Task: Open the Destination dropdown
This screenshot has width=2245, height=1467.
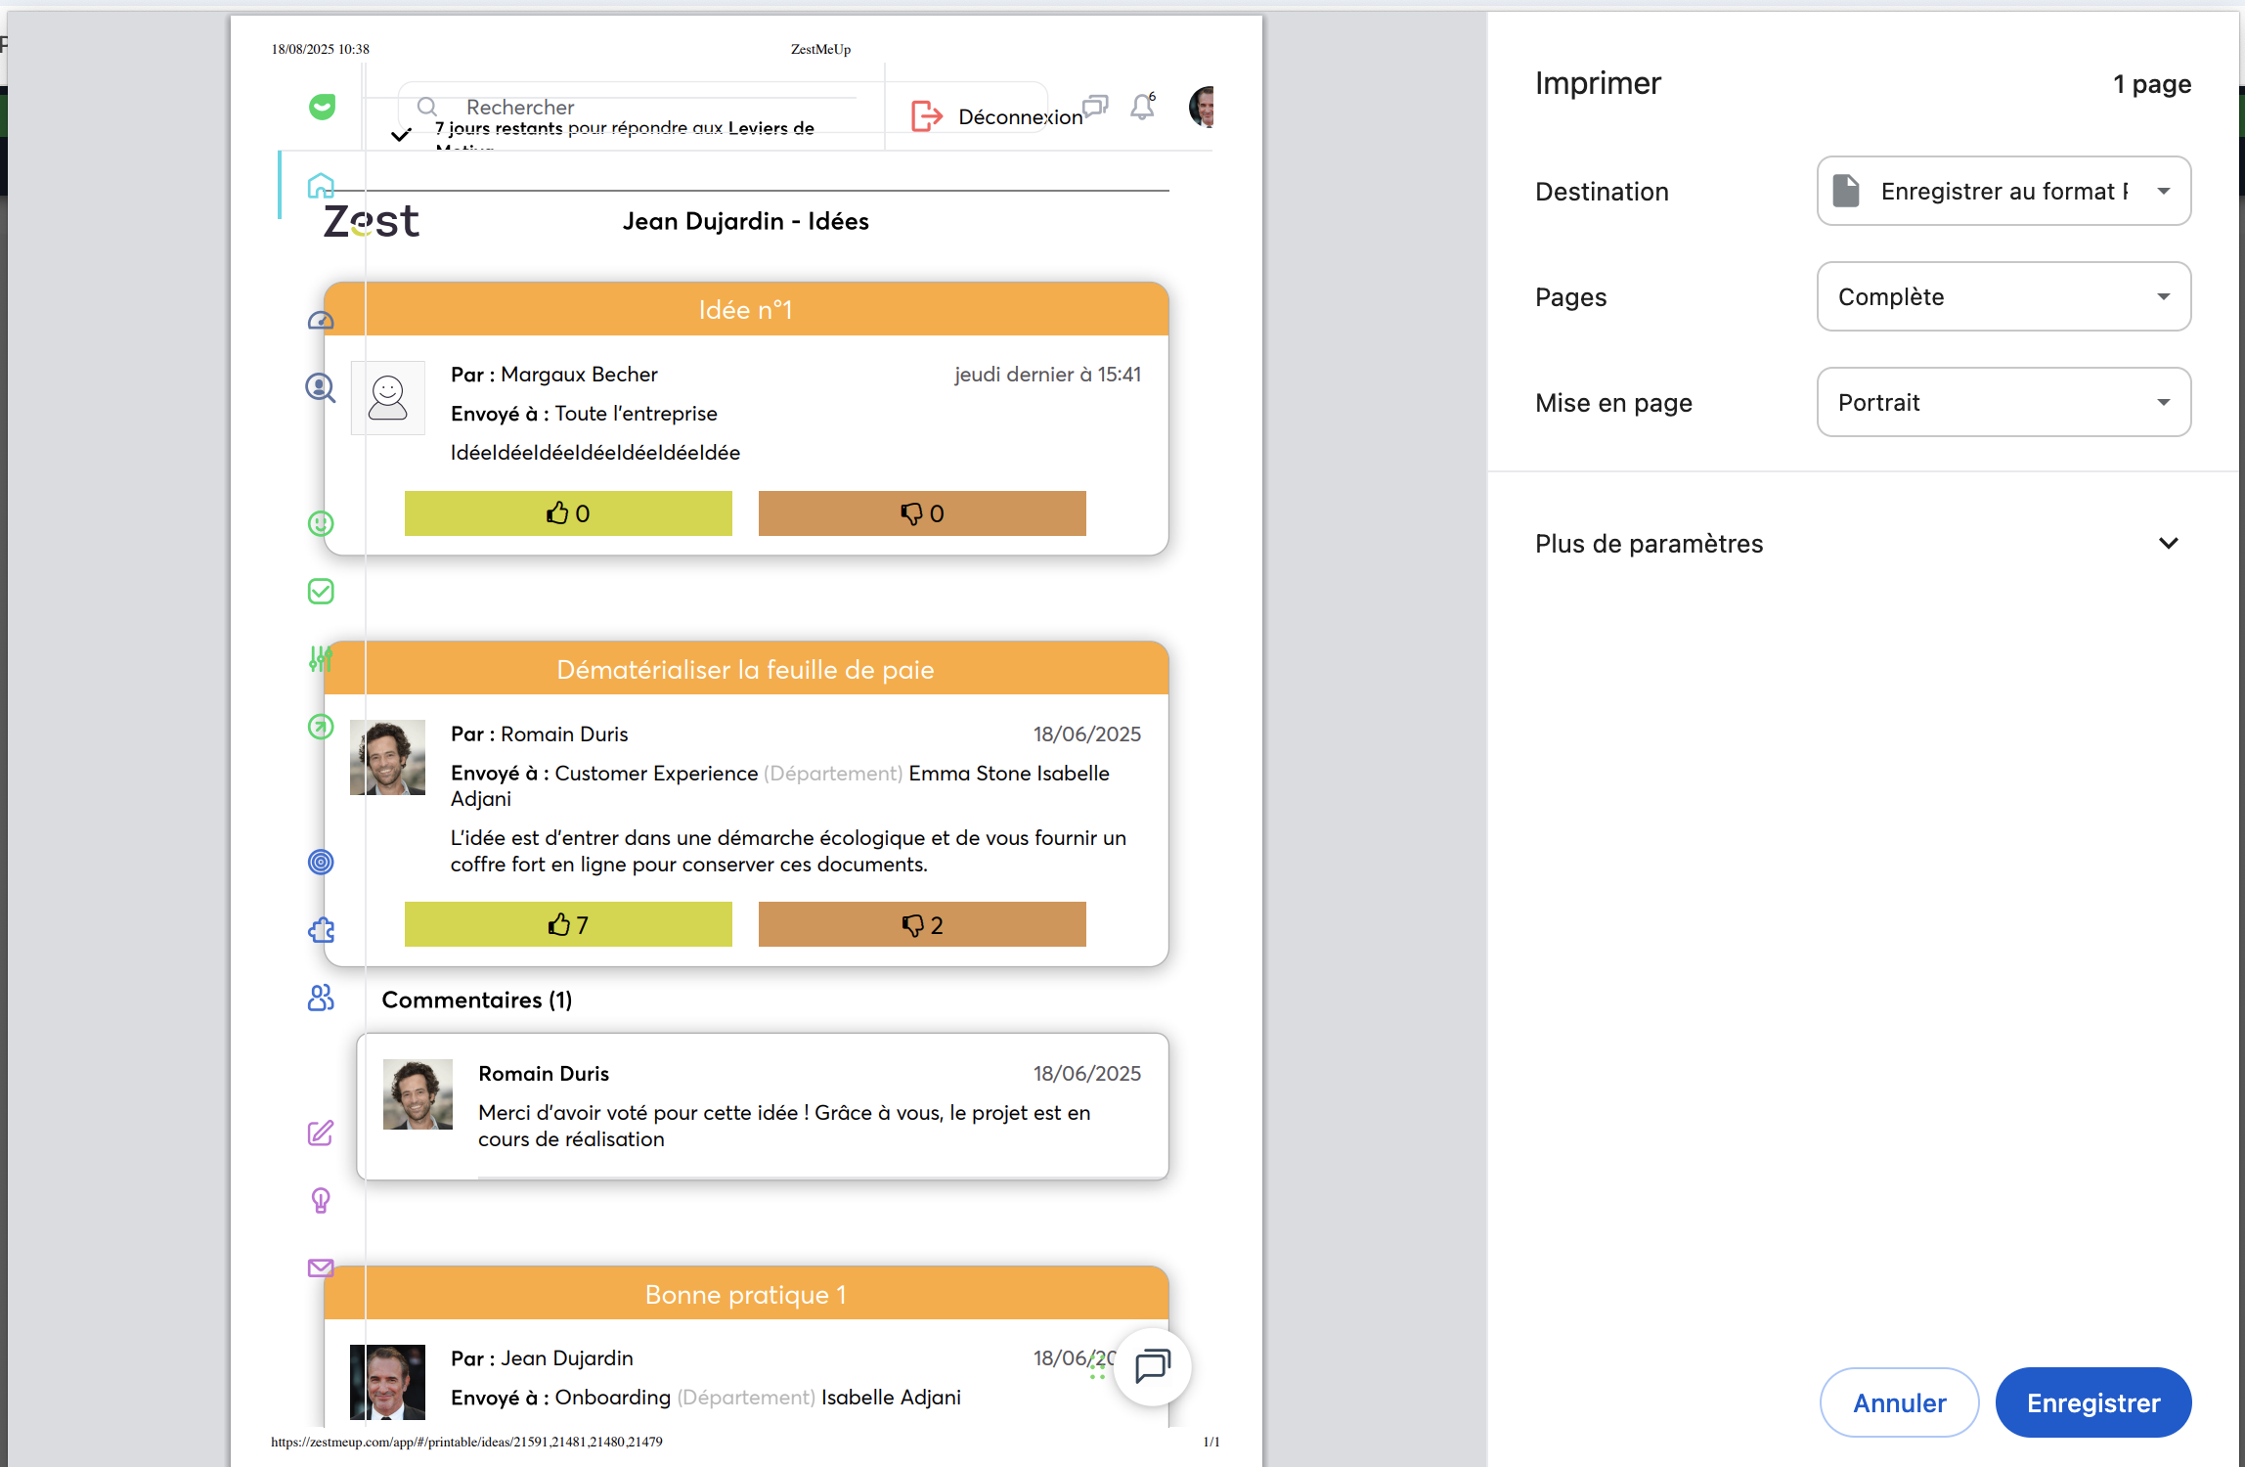Action: click(x=2003, y=191)
